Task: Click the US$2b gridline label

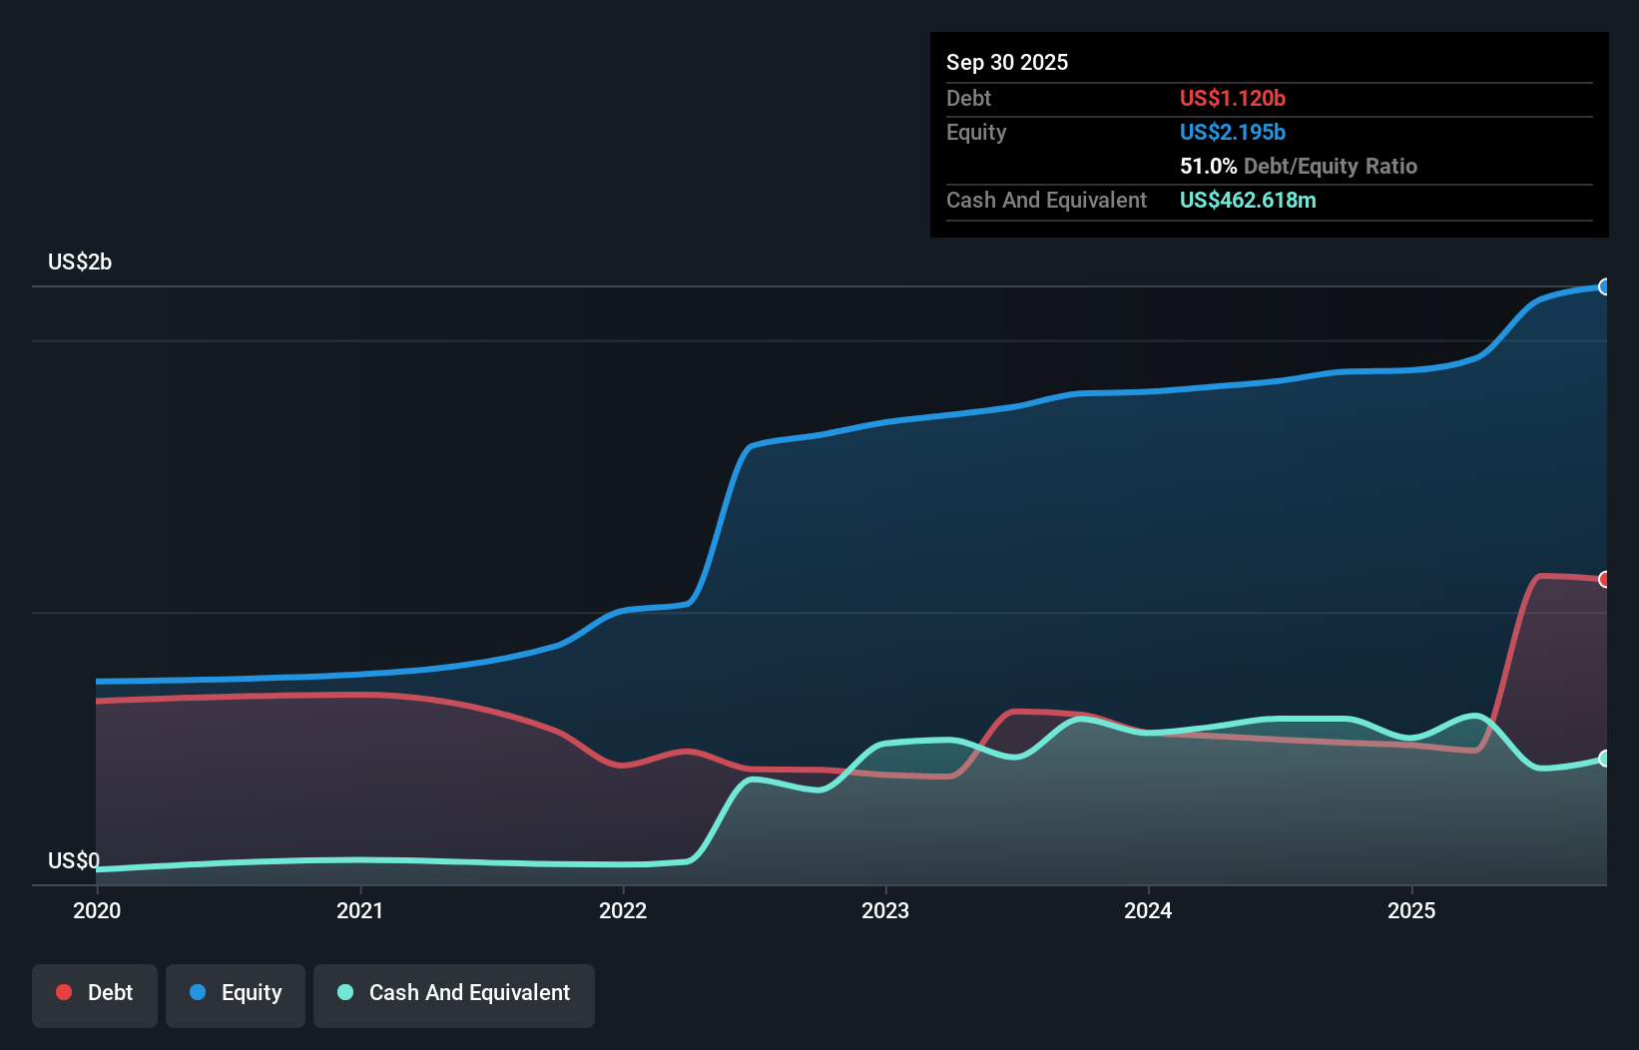Action: coord(80,262)
